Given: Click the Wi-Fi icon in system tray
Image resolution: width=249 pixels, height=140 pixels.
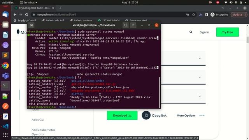Looking at the screenshot, I should pos(226,2).
